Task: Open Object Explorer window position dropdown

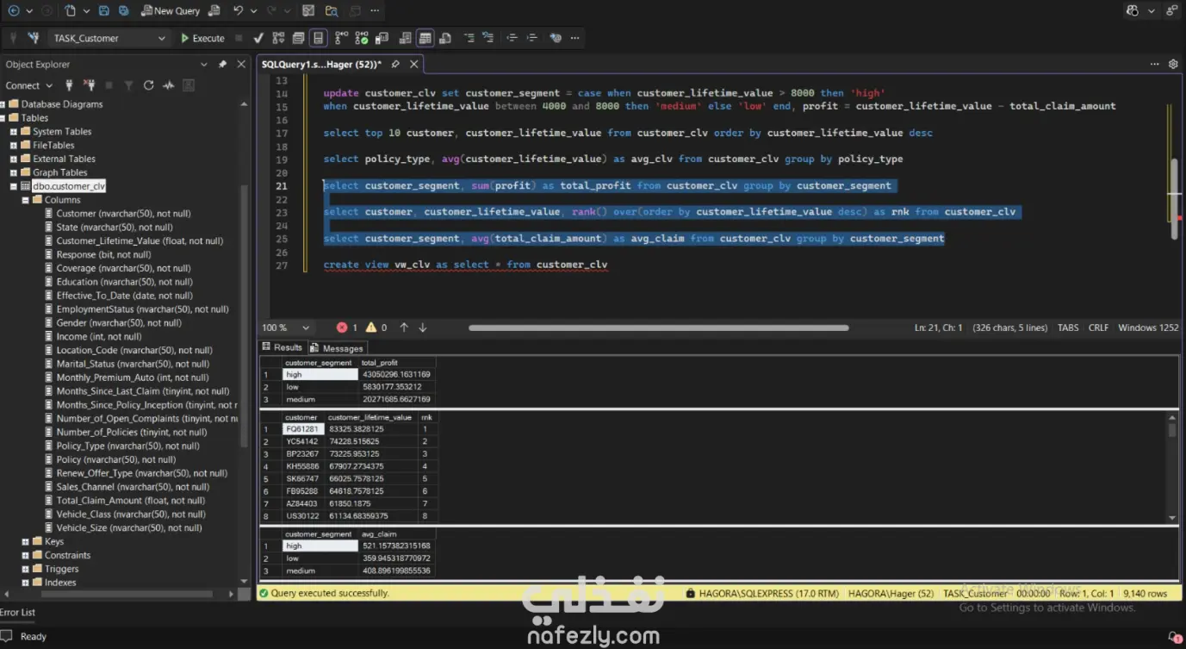Action: (x=204, y=64)
